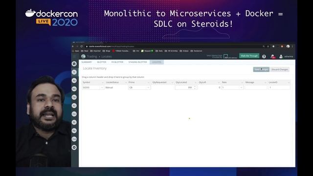
Task: Open the user profile icon
Action: (x=281, y=57)
